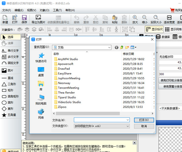
Task: Click the back arrow in Open dialog
Action: [x=116, y=47]
